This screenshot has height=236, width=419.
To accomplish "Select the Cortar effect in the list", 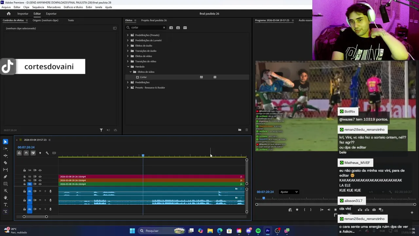I will coord(143,77).
